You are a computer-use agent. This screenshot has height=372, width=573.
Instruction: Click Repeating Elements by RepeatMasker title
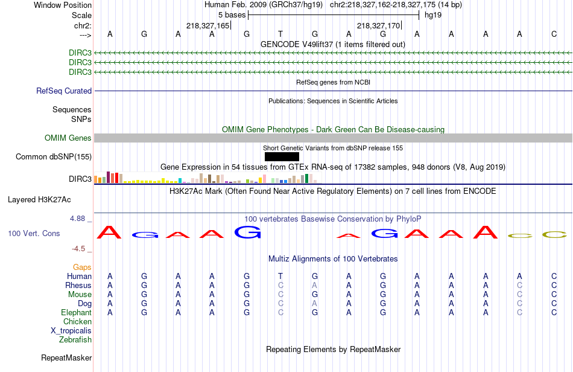[334, 349]
